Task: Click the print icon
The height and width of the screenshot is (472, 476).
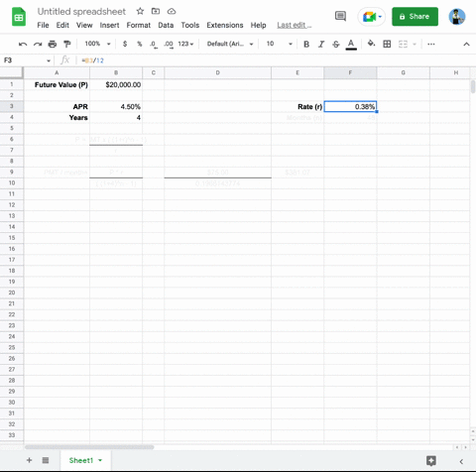Action: pos(53,44)
